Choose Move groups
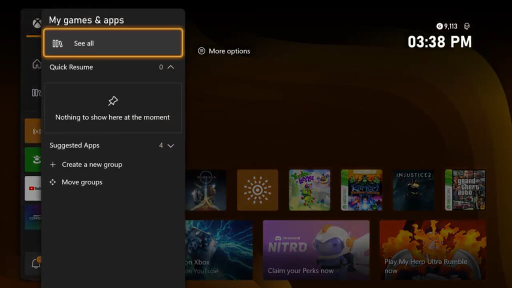Viewport: 512px width, 288px height. tap(82, 182)
